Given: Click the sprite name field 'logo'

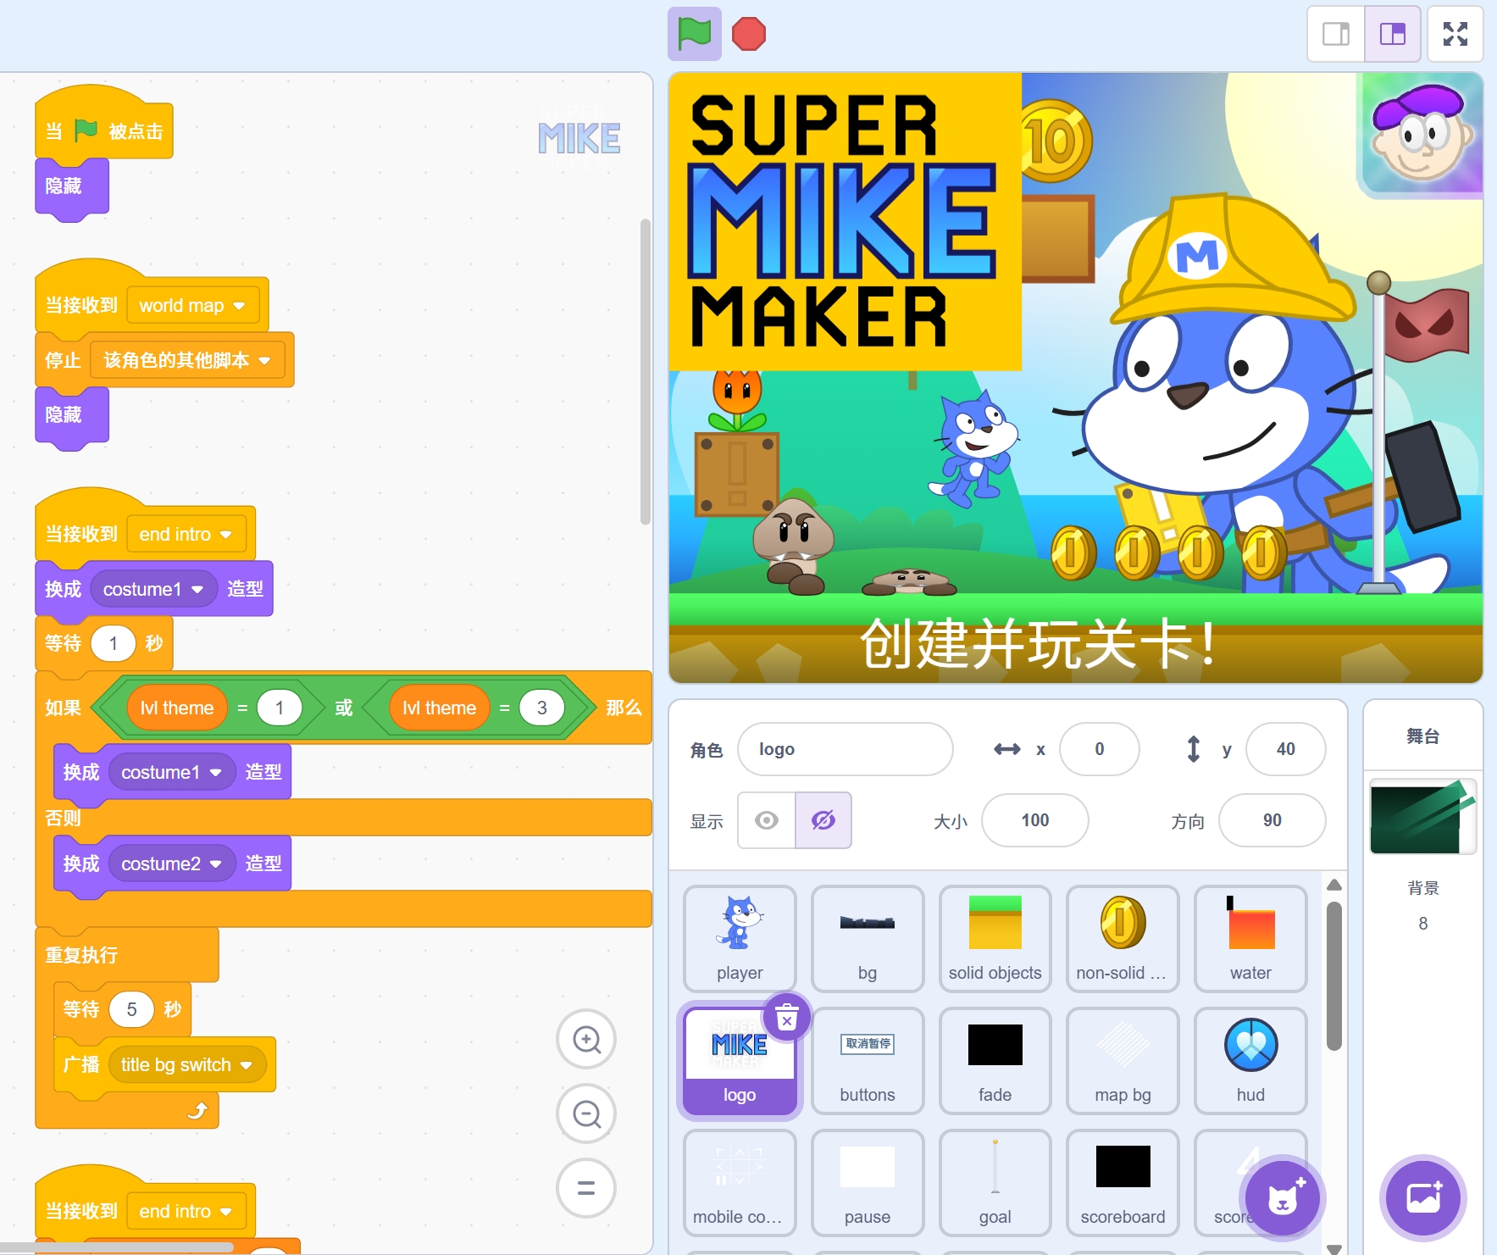Looking at the screenshot, I should [845, 749].
